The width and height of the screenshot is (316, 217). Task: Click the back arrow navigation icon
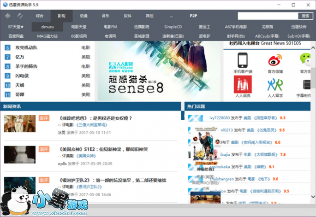pos(7,16)
